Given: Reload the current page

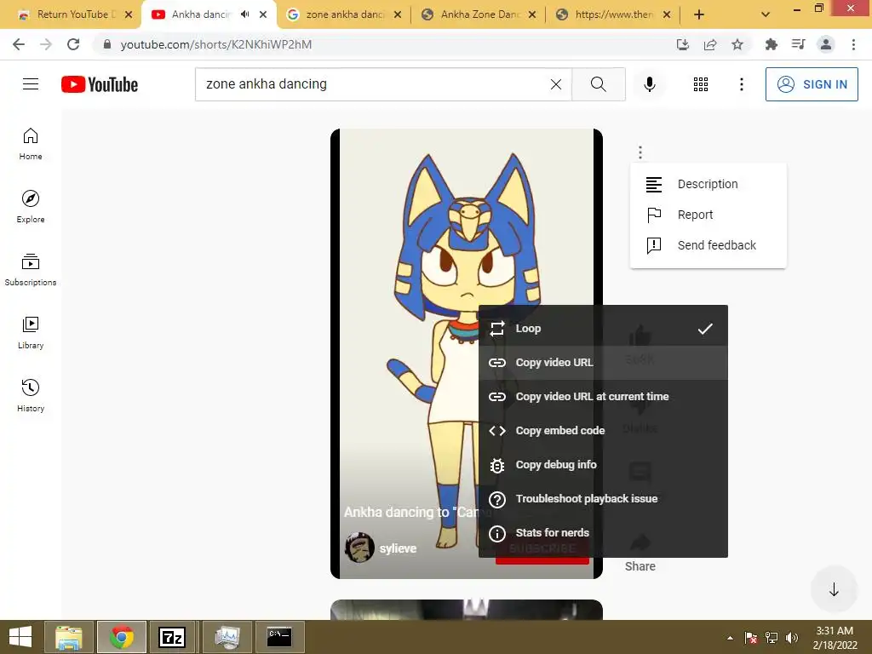Looking at the screenshot, I should pos(73,44).
